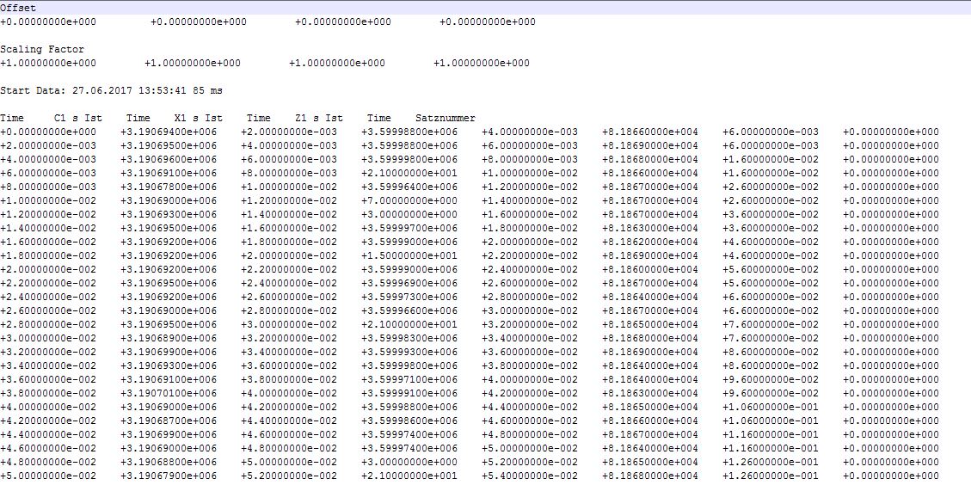Click the value +3.19068700e+006
The image size is (971, 485).
[169, 421]
